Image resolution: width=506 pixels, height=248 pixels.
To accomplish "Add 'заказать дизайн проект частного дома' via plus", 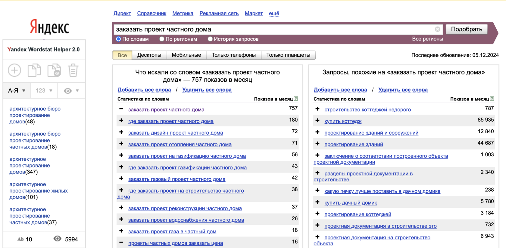I will pyautogui.click(x=121, y=132).
